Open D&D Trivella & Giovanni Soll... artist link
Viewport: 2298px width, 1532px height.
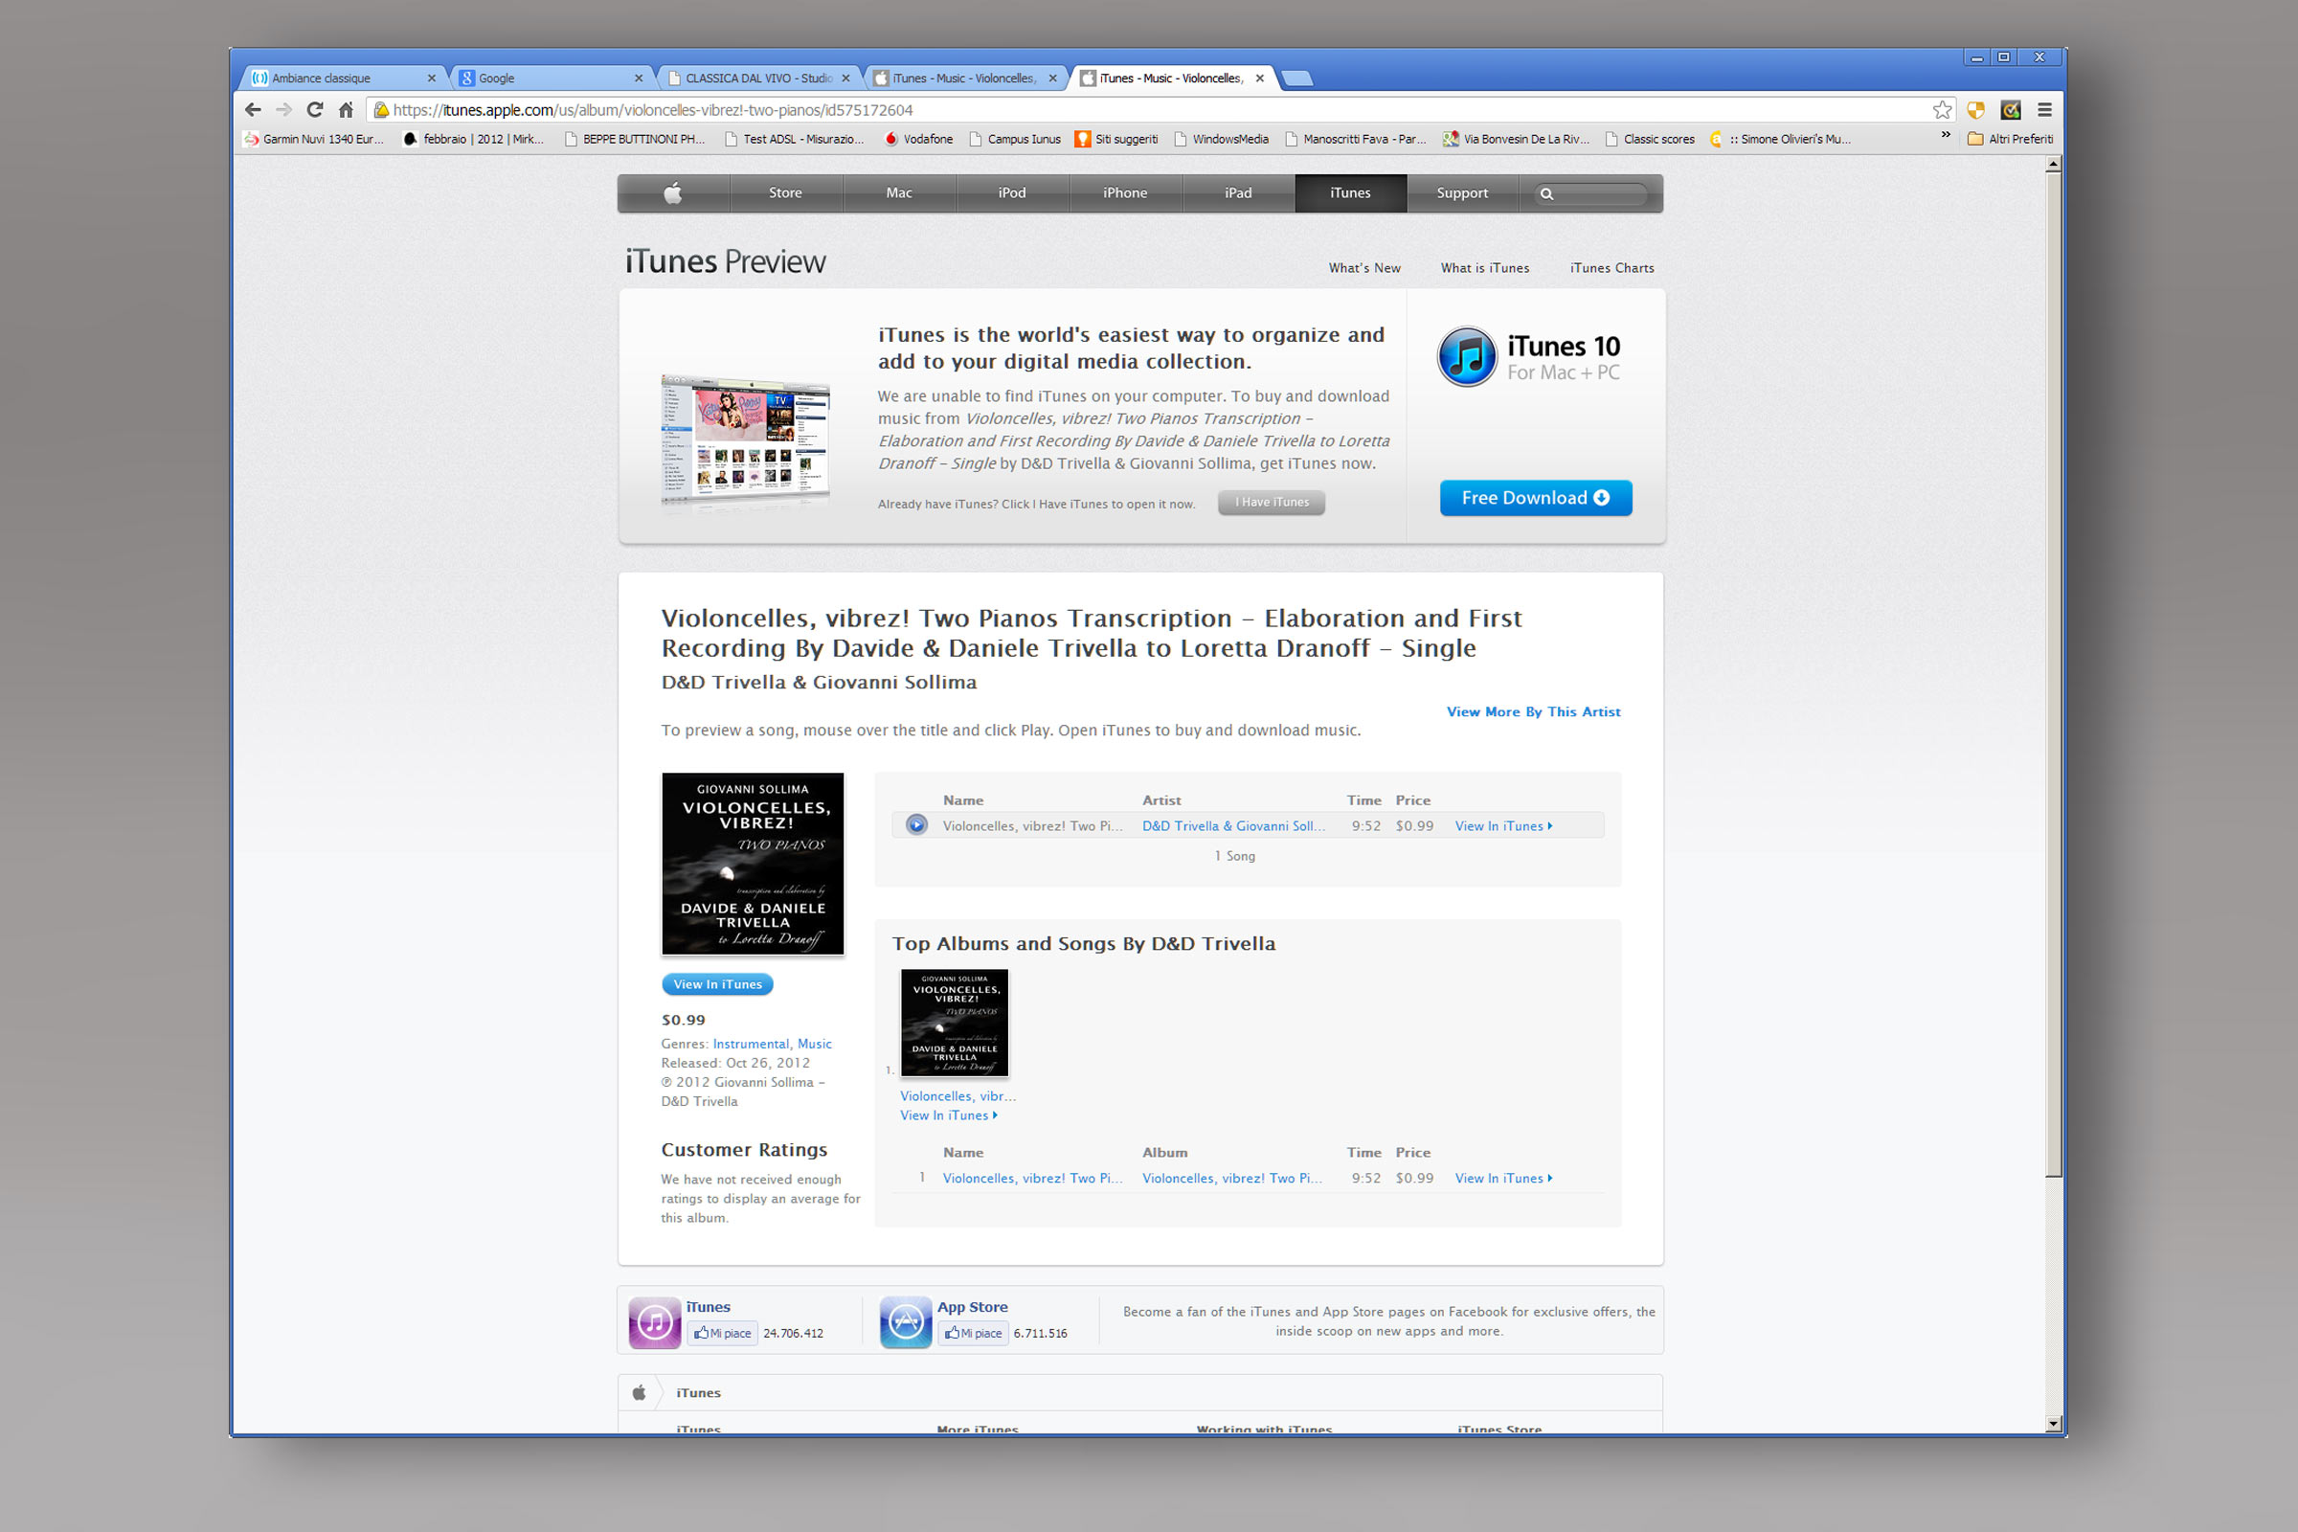[x=1233, y=825]
